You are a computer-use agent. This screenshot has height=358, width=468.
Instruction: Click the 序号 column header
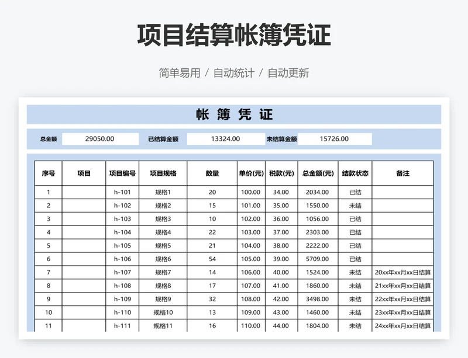pos(49,173)
